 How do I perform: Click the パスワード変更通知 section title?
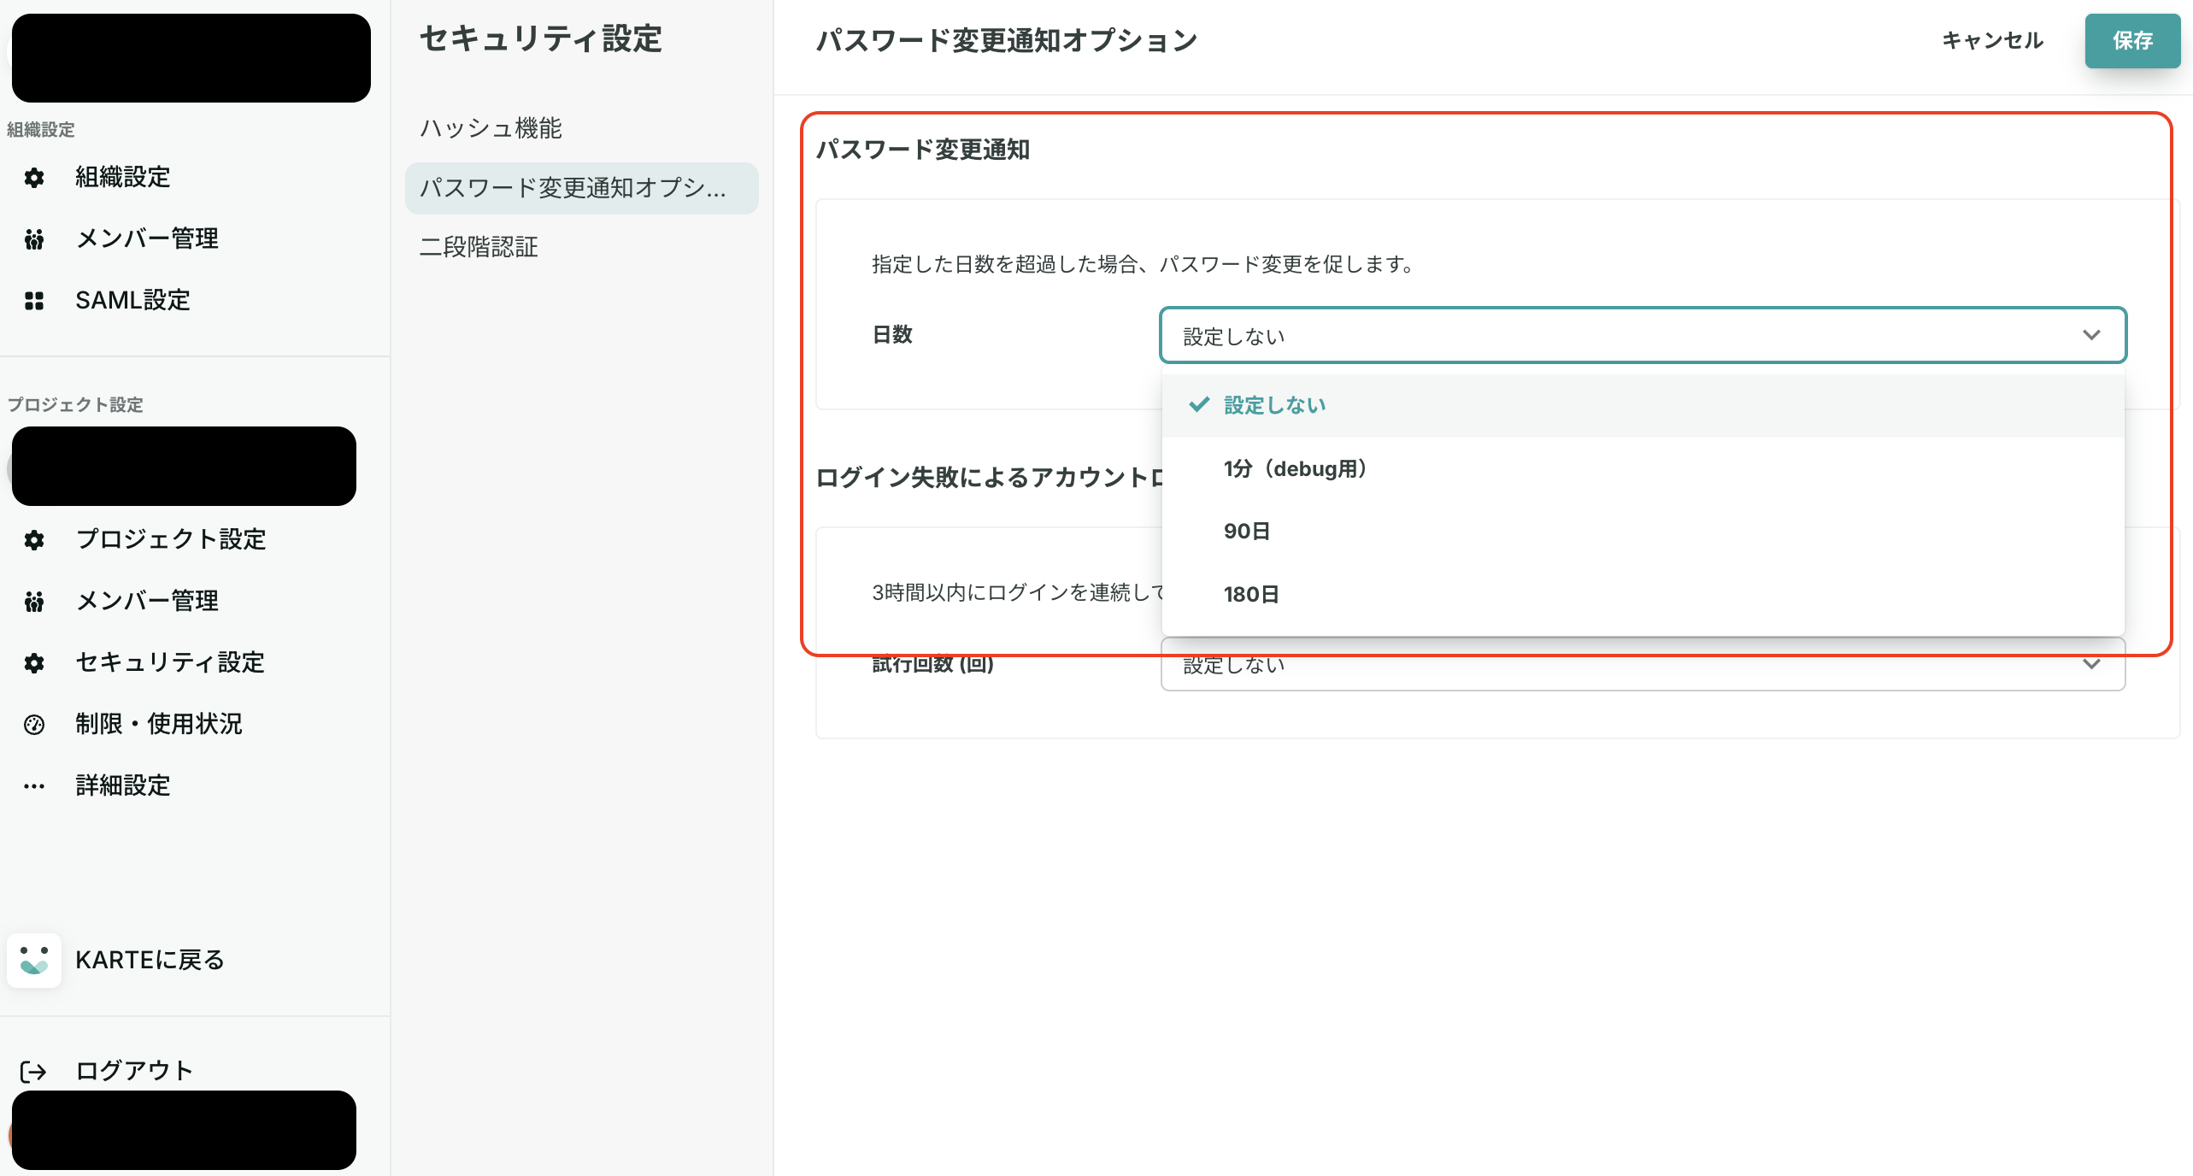click(x=923, y=150)
